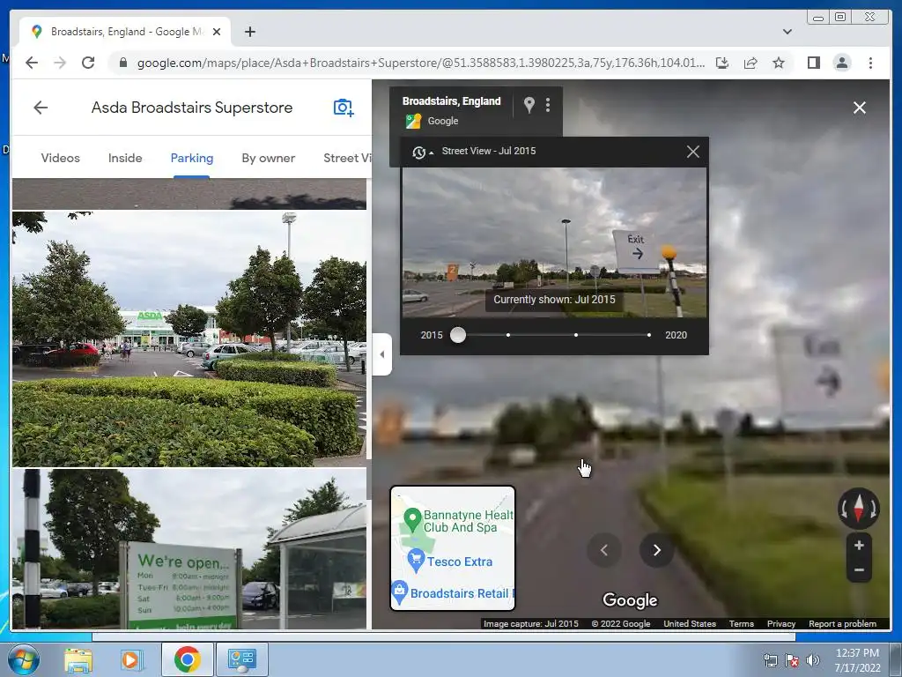Open Chrome side panel
Image resolution: width=902 pixels, height=677 pixels.
click(x=813, y=63)
